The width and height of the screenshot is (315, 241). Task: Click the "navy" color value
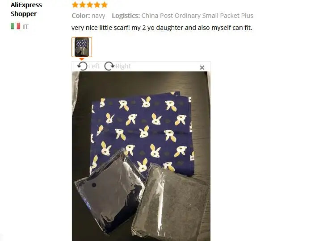tap(98, 16)
